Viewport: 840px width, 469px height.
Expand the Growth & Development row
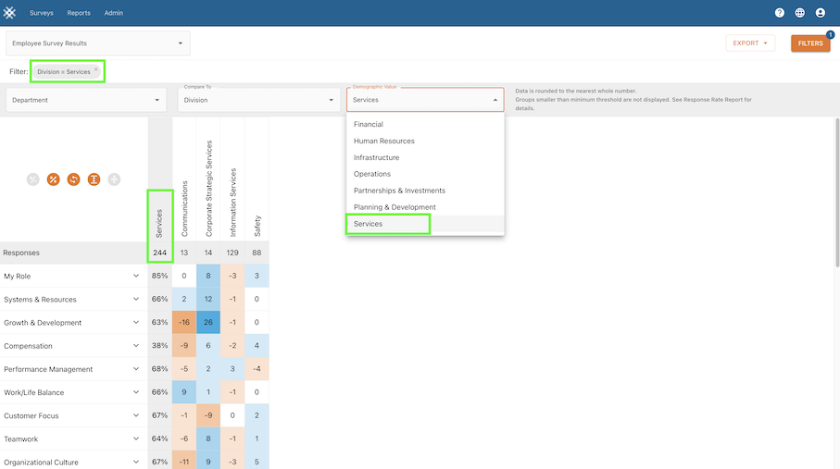click(136, 323)
